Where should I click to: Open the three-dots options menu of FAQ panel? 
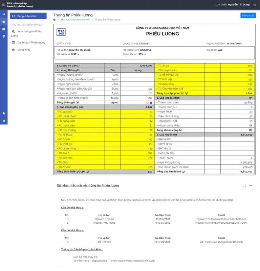click(x=251, y=186)
